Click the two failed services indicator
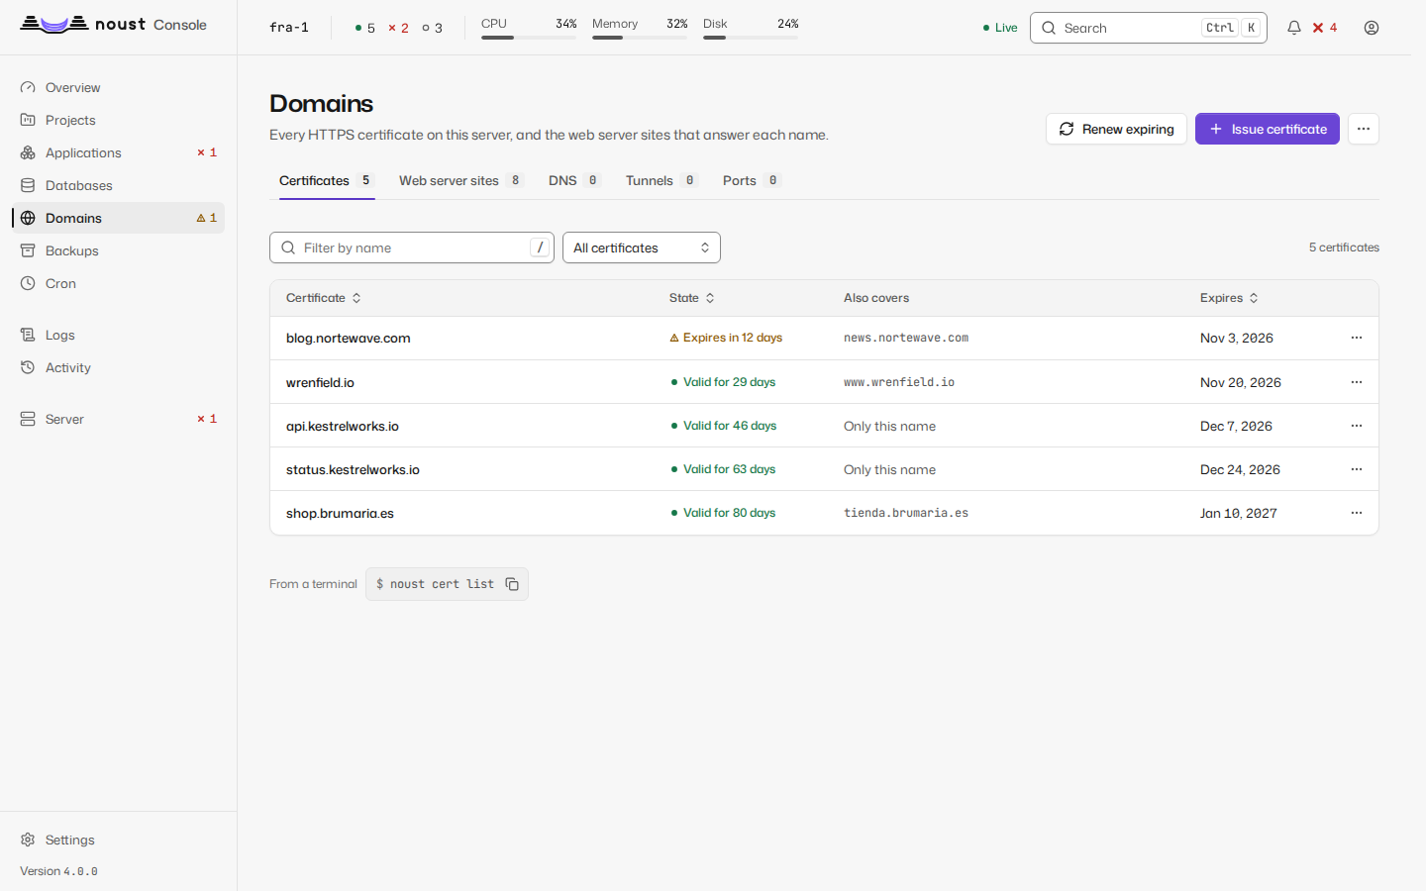Screen dimensions: 1426x891 tap(398, 28)
